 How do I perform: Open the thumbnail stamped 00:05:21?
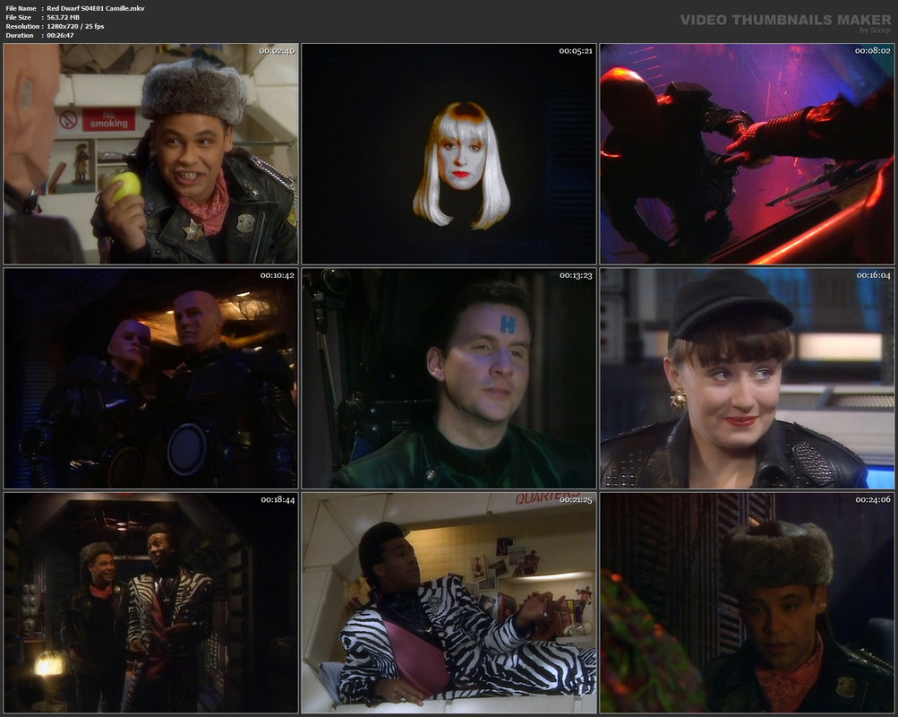449,153
